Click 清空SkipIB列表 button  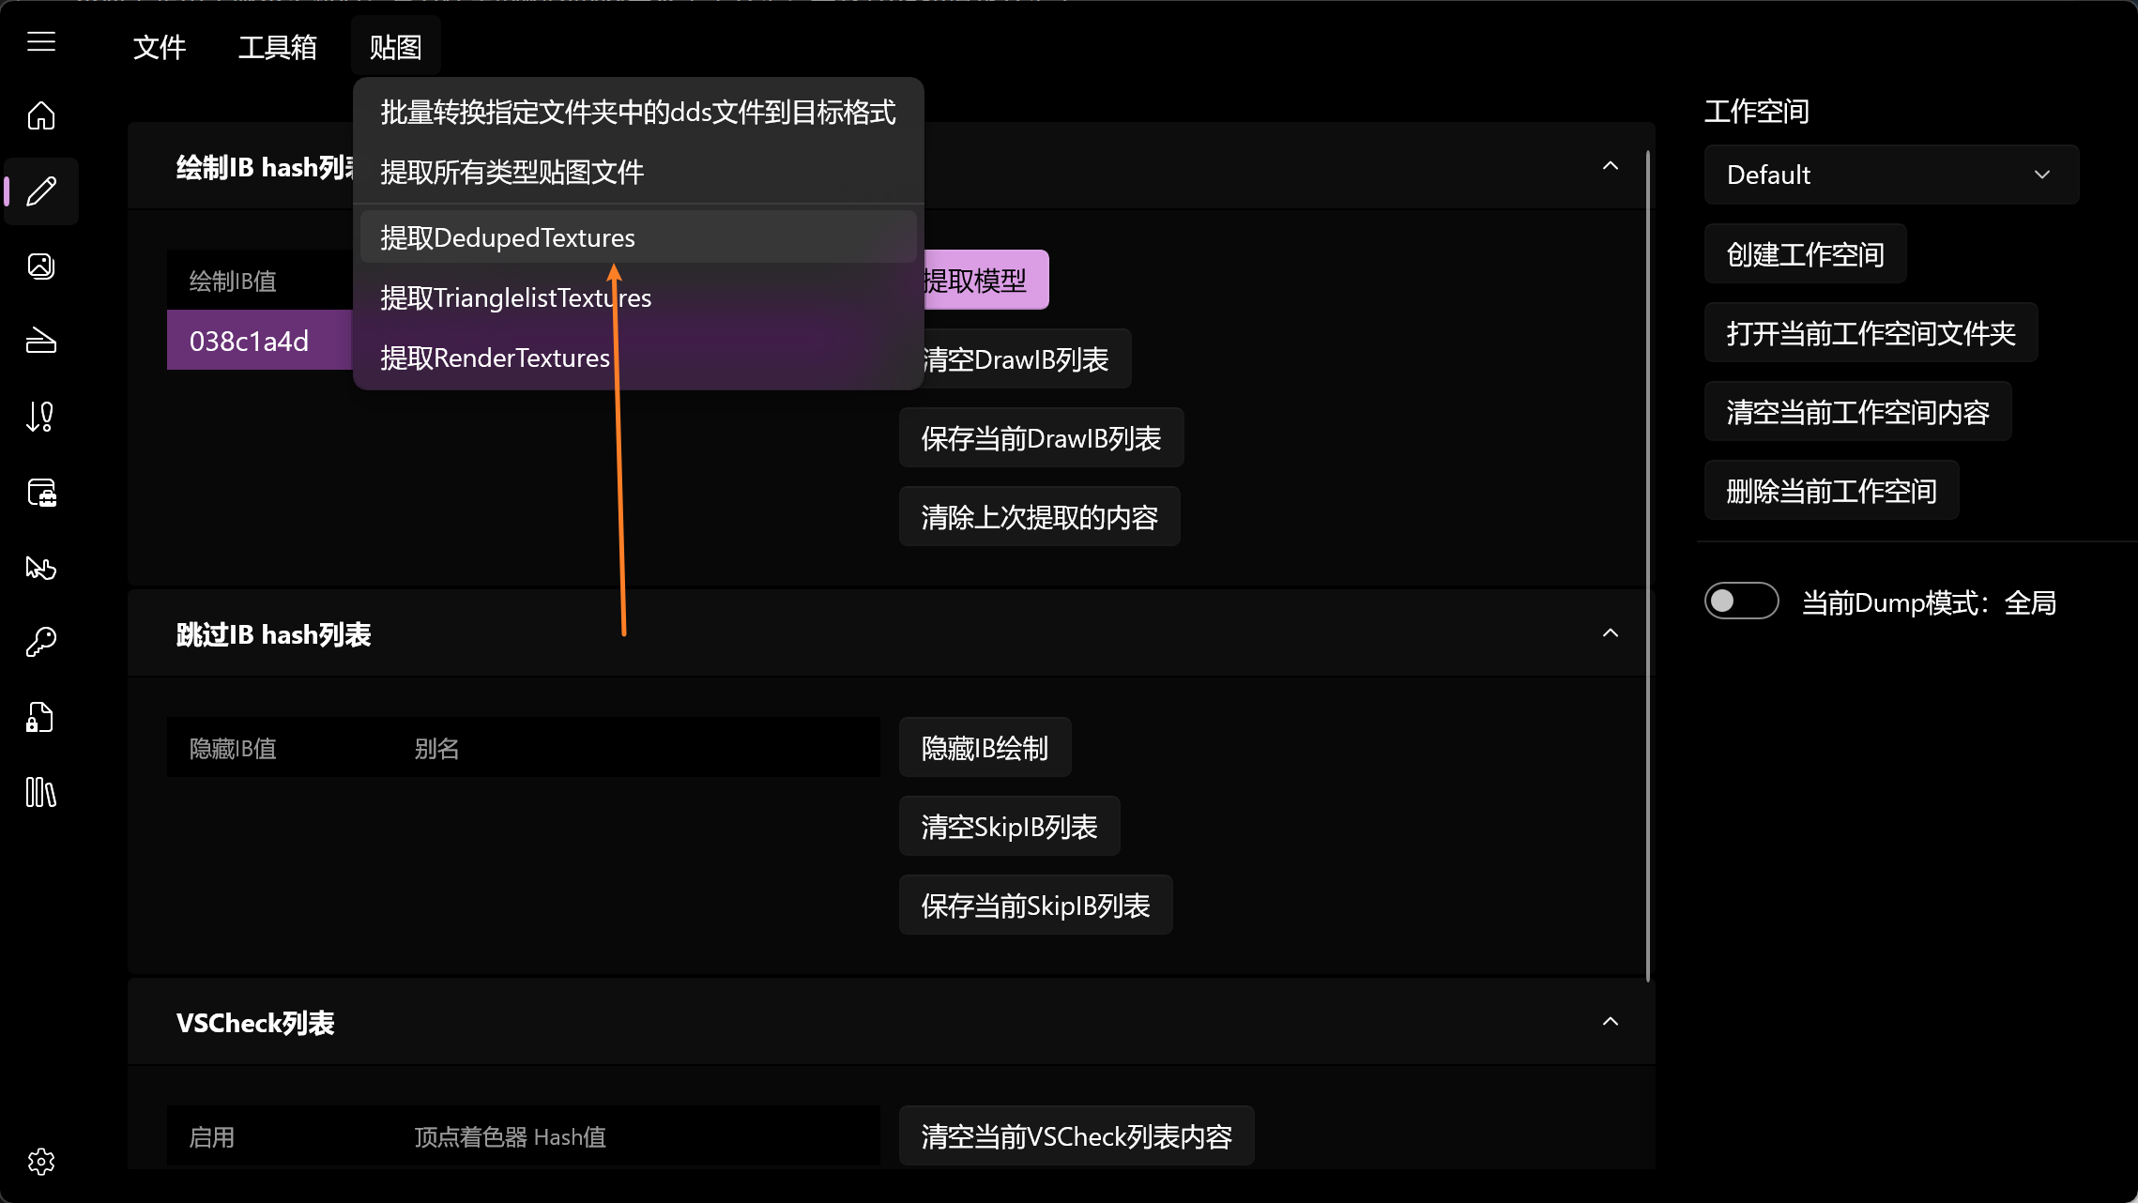[1009, 826]
